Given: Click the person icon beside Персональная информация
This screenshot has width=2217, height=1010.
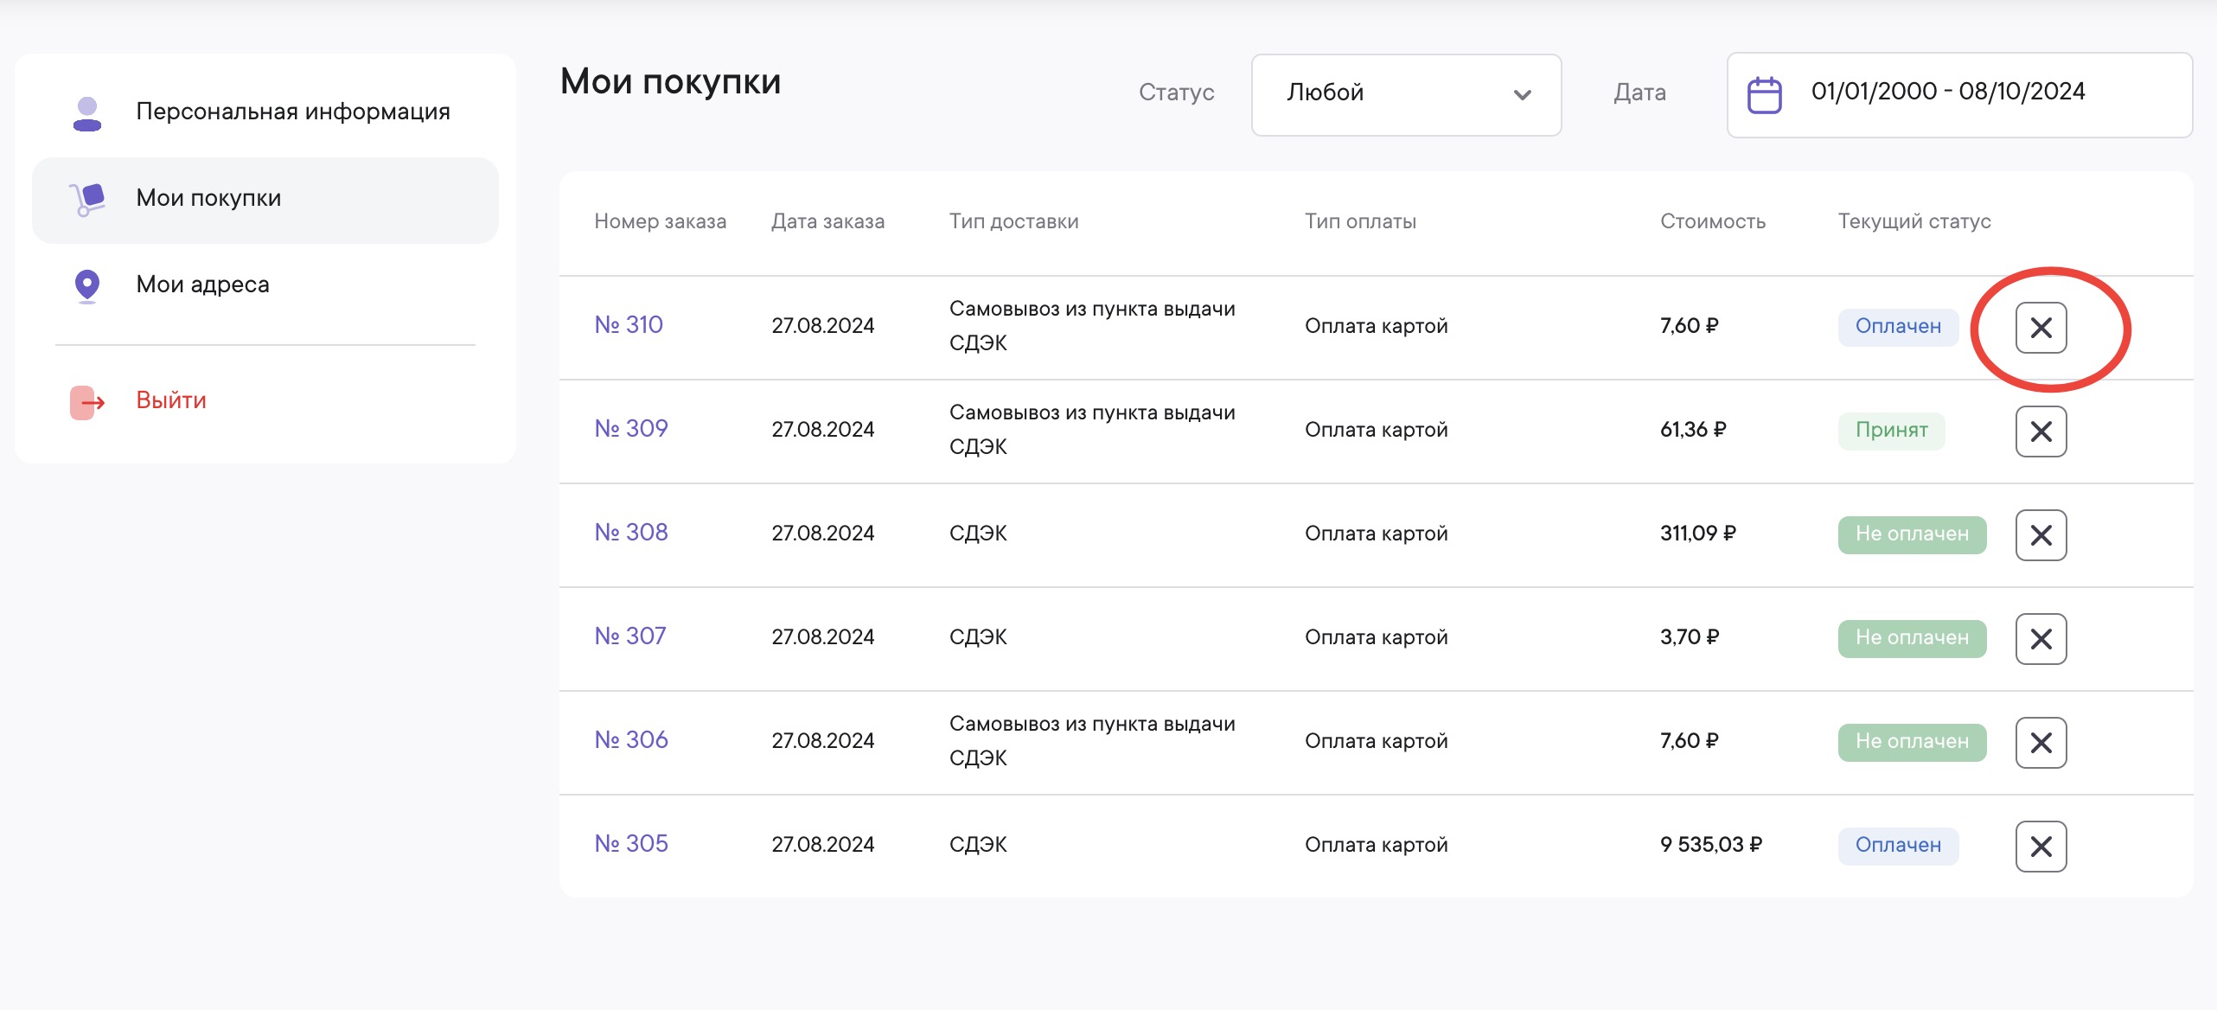Looking at the screenshot, I should point(87,113).
